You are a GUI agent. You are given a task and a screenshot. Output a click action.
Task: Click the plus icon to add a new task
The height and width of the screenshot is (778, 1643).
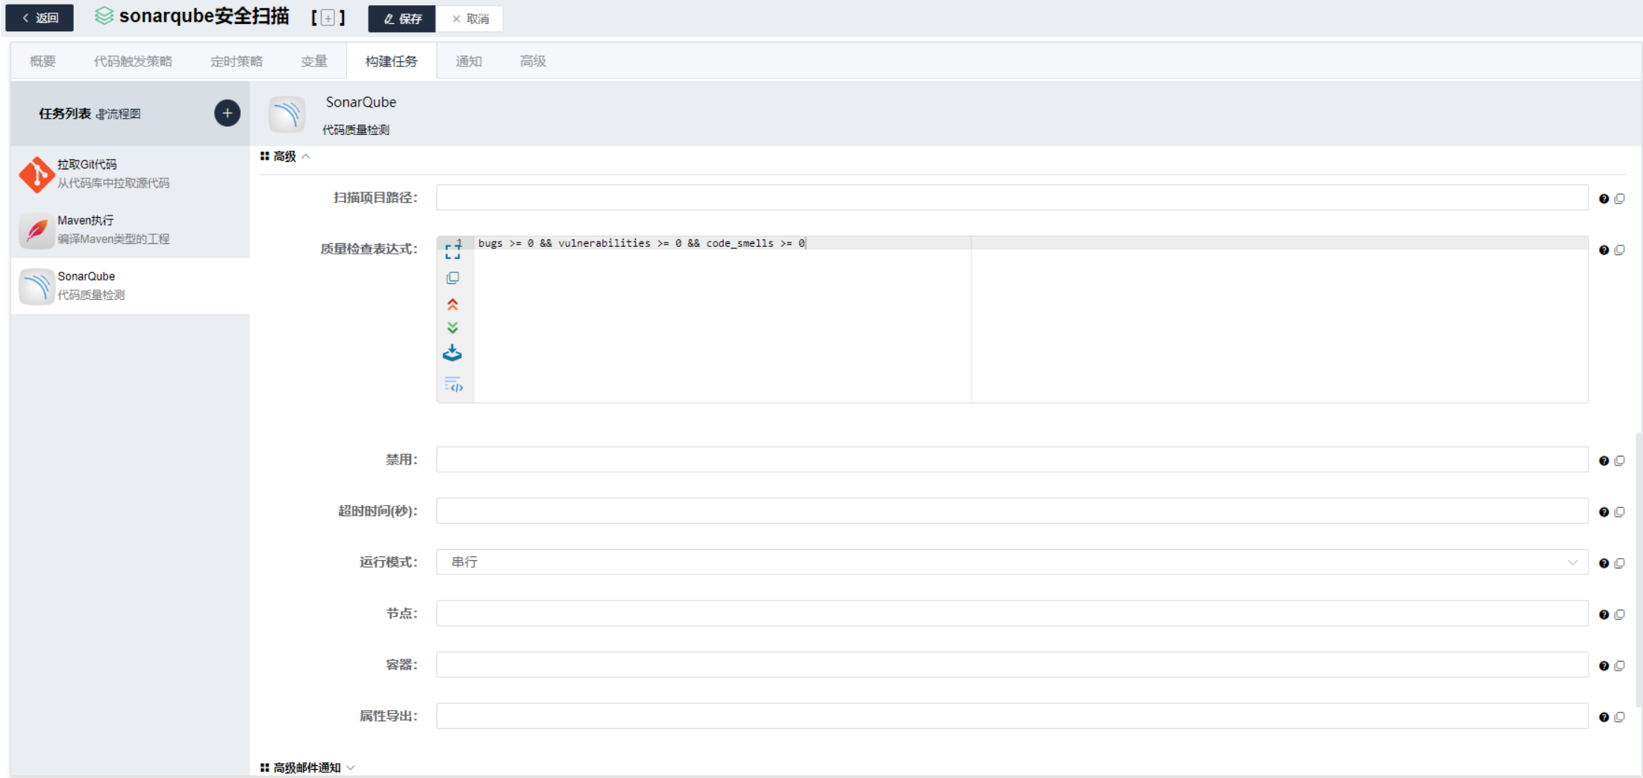tap(227, 113)
